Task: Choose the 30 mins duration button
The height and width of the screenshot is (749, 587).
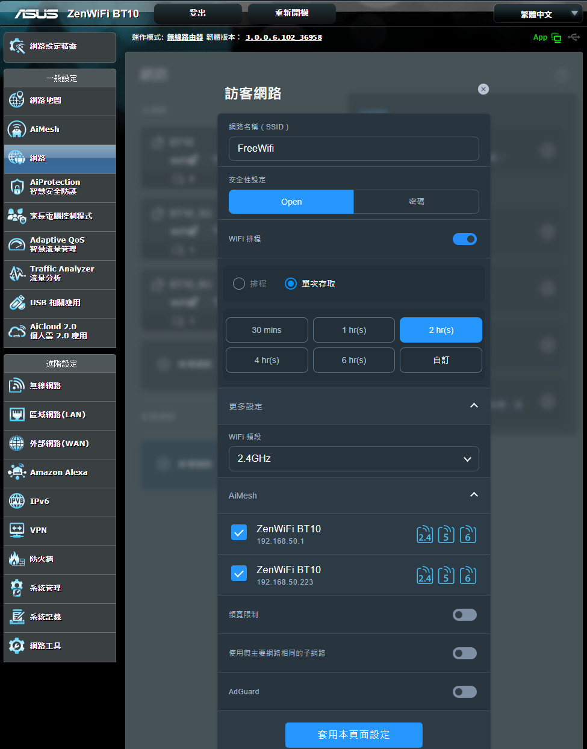Action: tap(267, 330)
